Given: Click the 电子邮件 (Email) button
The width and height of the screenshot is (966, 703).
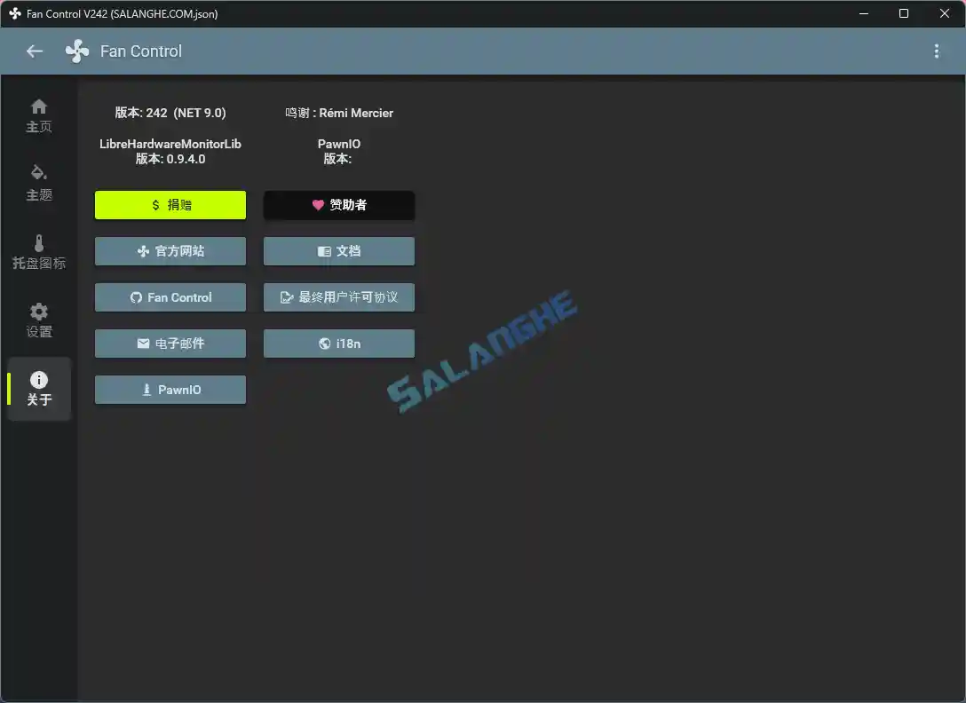Looking at the screenshot, I should tap(170, 344).
